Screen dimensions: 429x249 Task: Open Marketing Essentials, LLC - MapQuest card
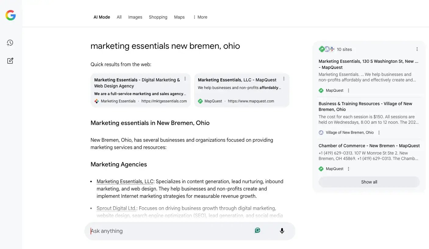[x=242, y=90]
